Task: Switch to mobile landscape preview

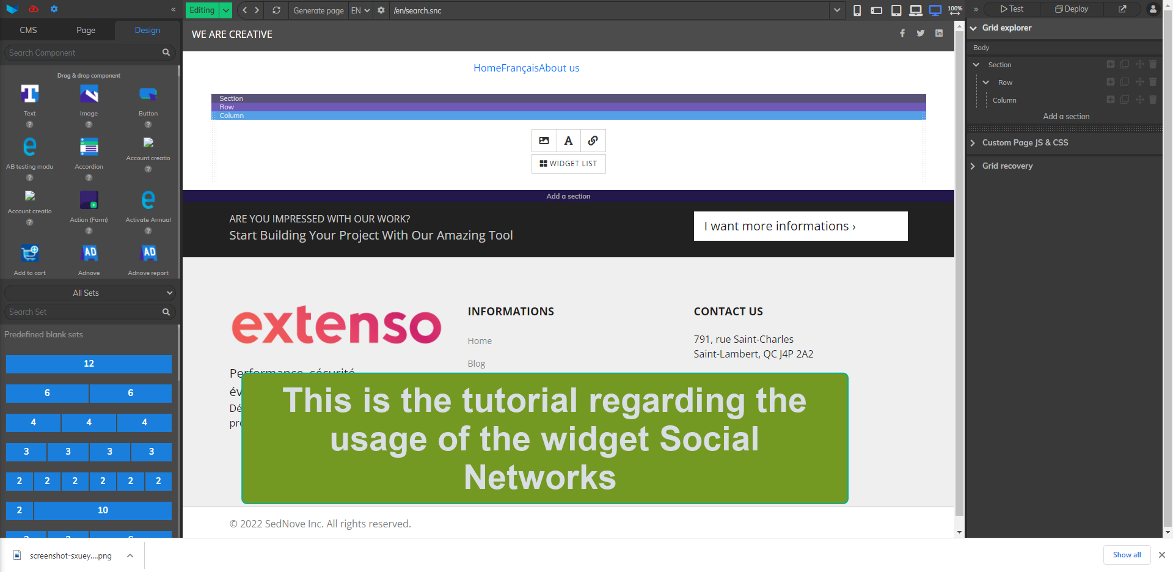Action: tap(876, 10)
